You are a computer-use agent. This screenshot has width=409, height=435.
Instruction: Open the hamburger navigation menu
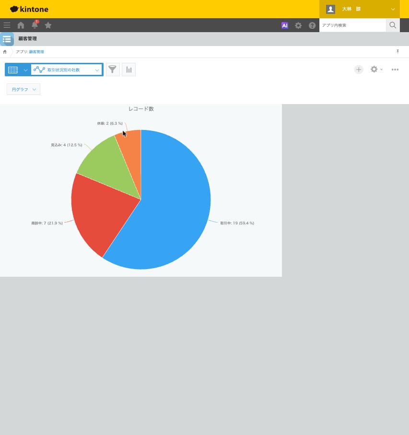[x=7, y=25]
